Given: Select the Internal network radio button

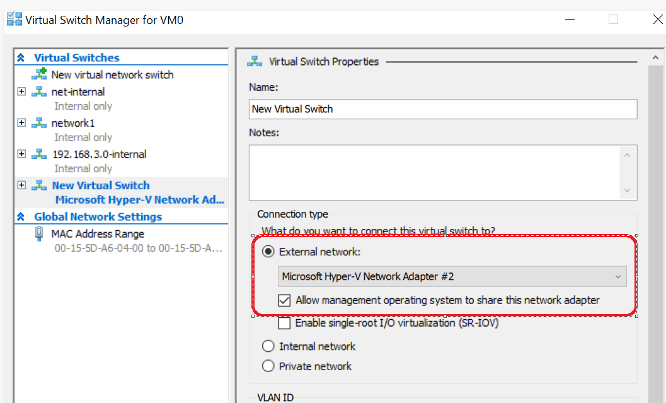Looking at the screenshot, I should 268,346.
